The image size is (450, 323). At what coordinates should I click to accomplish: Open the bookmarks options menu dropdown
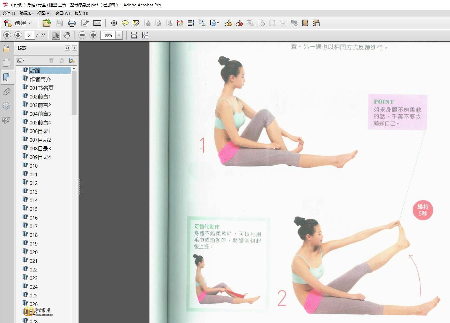click(x=21, y=60)
